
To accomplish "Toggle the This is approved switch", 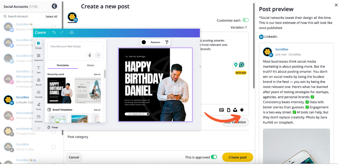I will [x=214, y=157].
